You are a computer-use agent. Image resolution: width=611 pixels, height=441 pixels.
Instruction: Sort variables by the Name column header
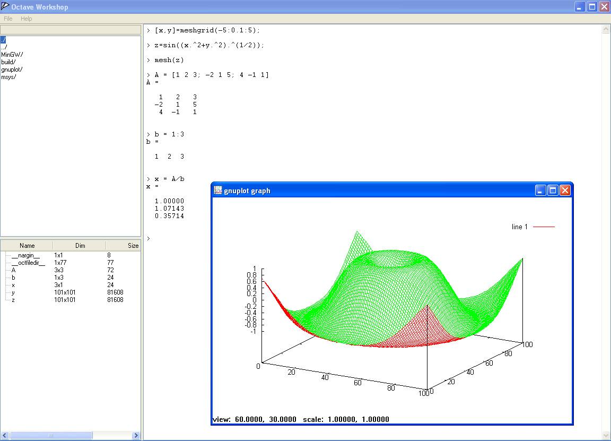point(27,246)
